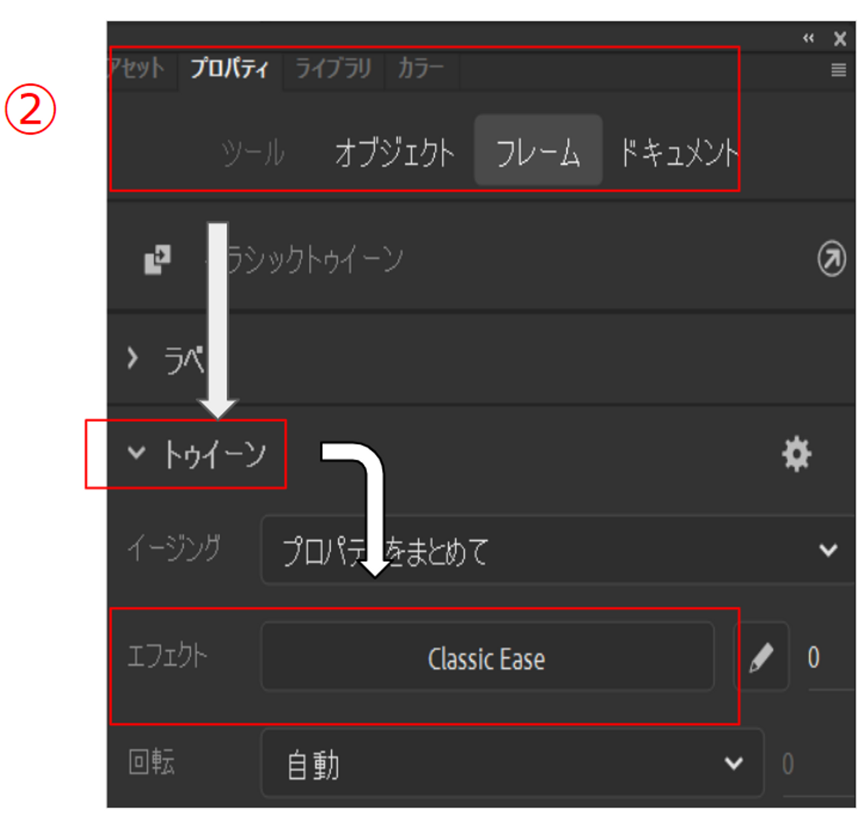Close the properties panel with X

(840, 39)
